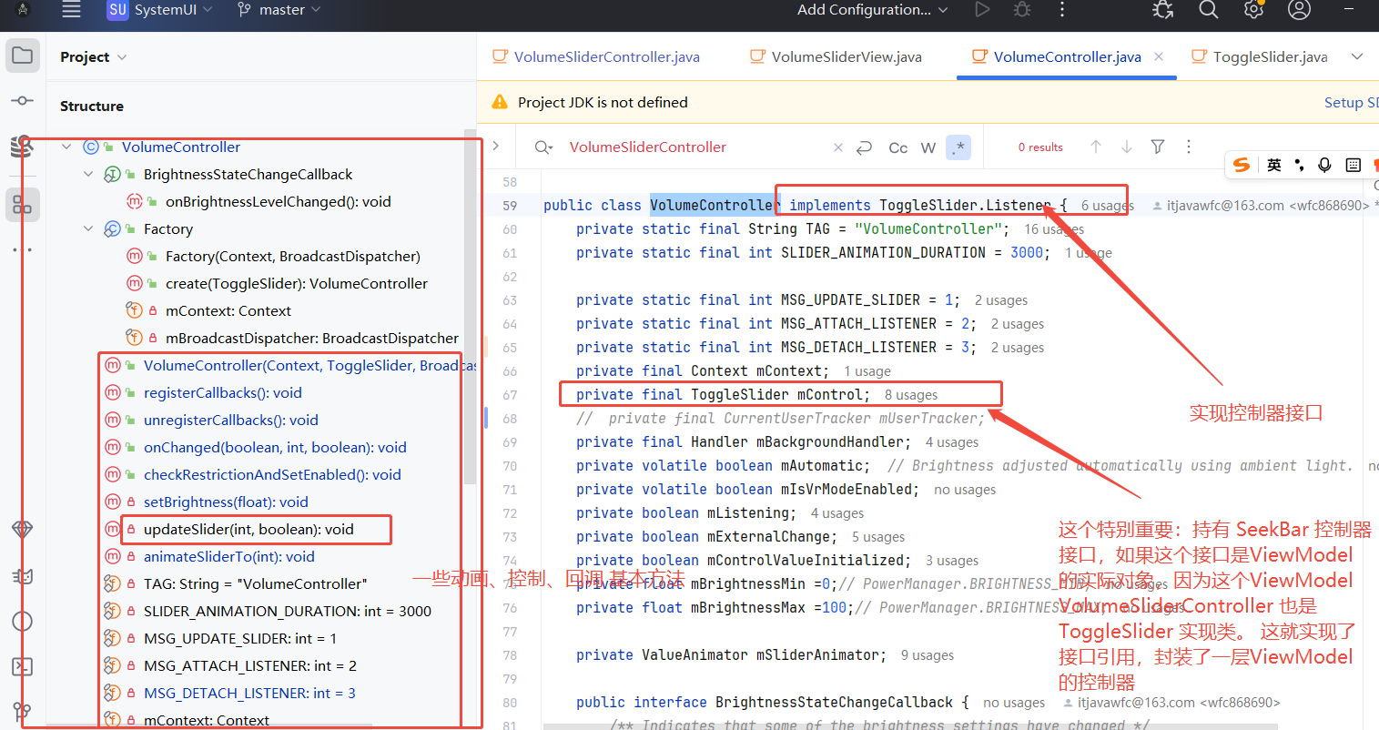This screenshot has width=1379, height=730.
Task: Switch IME language mode 英
Action: pos(1274,165)
